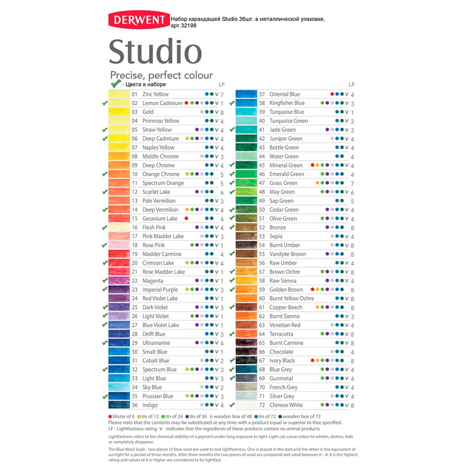
Task: Pick the Burnt Sienna swatch
Action: tap(246, 316)
